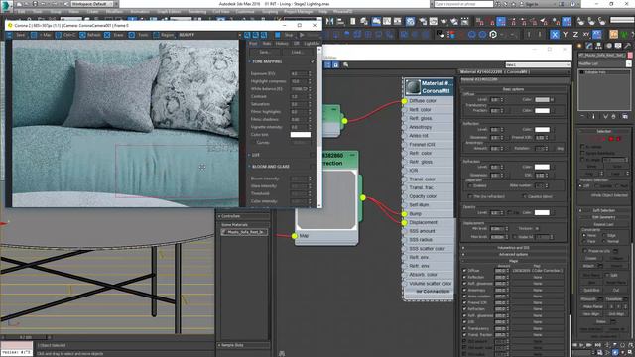Viewport: 635px width, 357px height.
Task: Click the Save... button in Post tab
Action: pos(265,53)
